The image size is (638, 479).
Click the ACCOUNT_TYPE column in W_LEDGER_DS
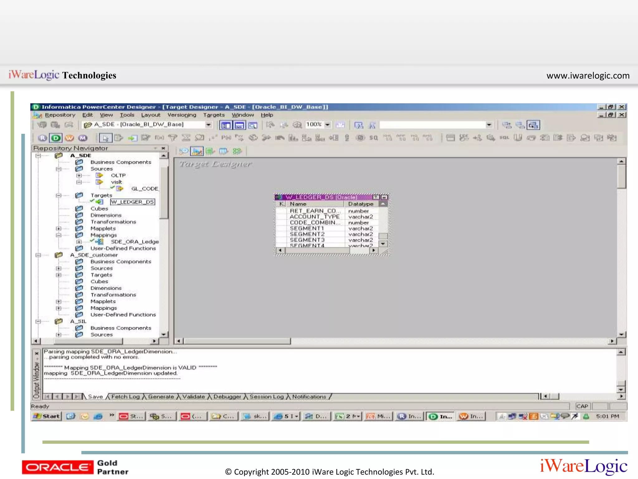(x=315, y=217)
